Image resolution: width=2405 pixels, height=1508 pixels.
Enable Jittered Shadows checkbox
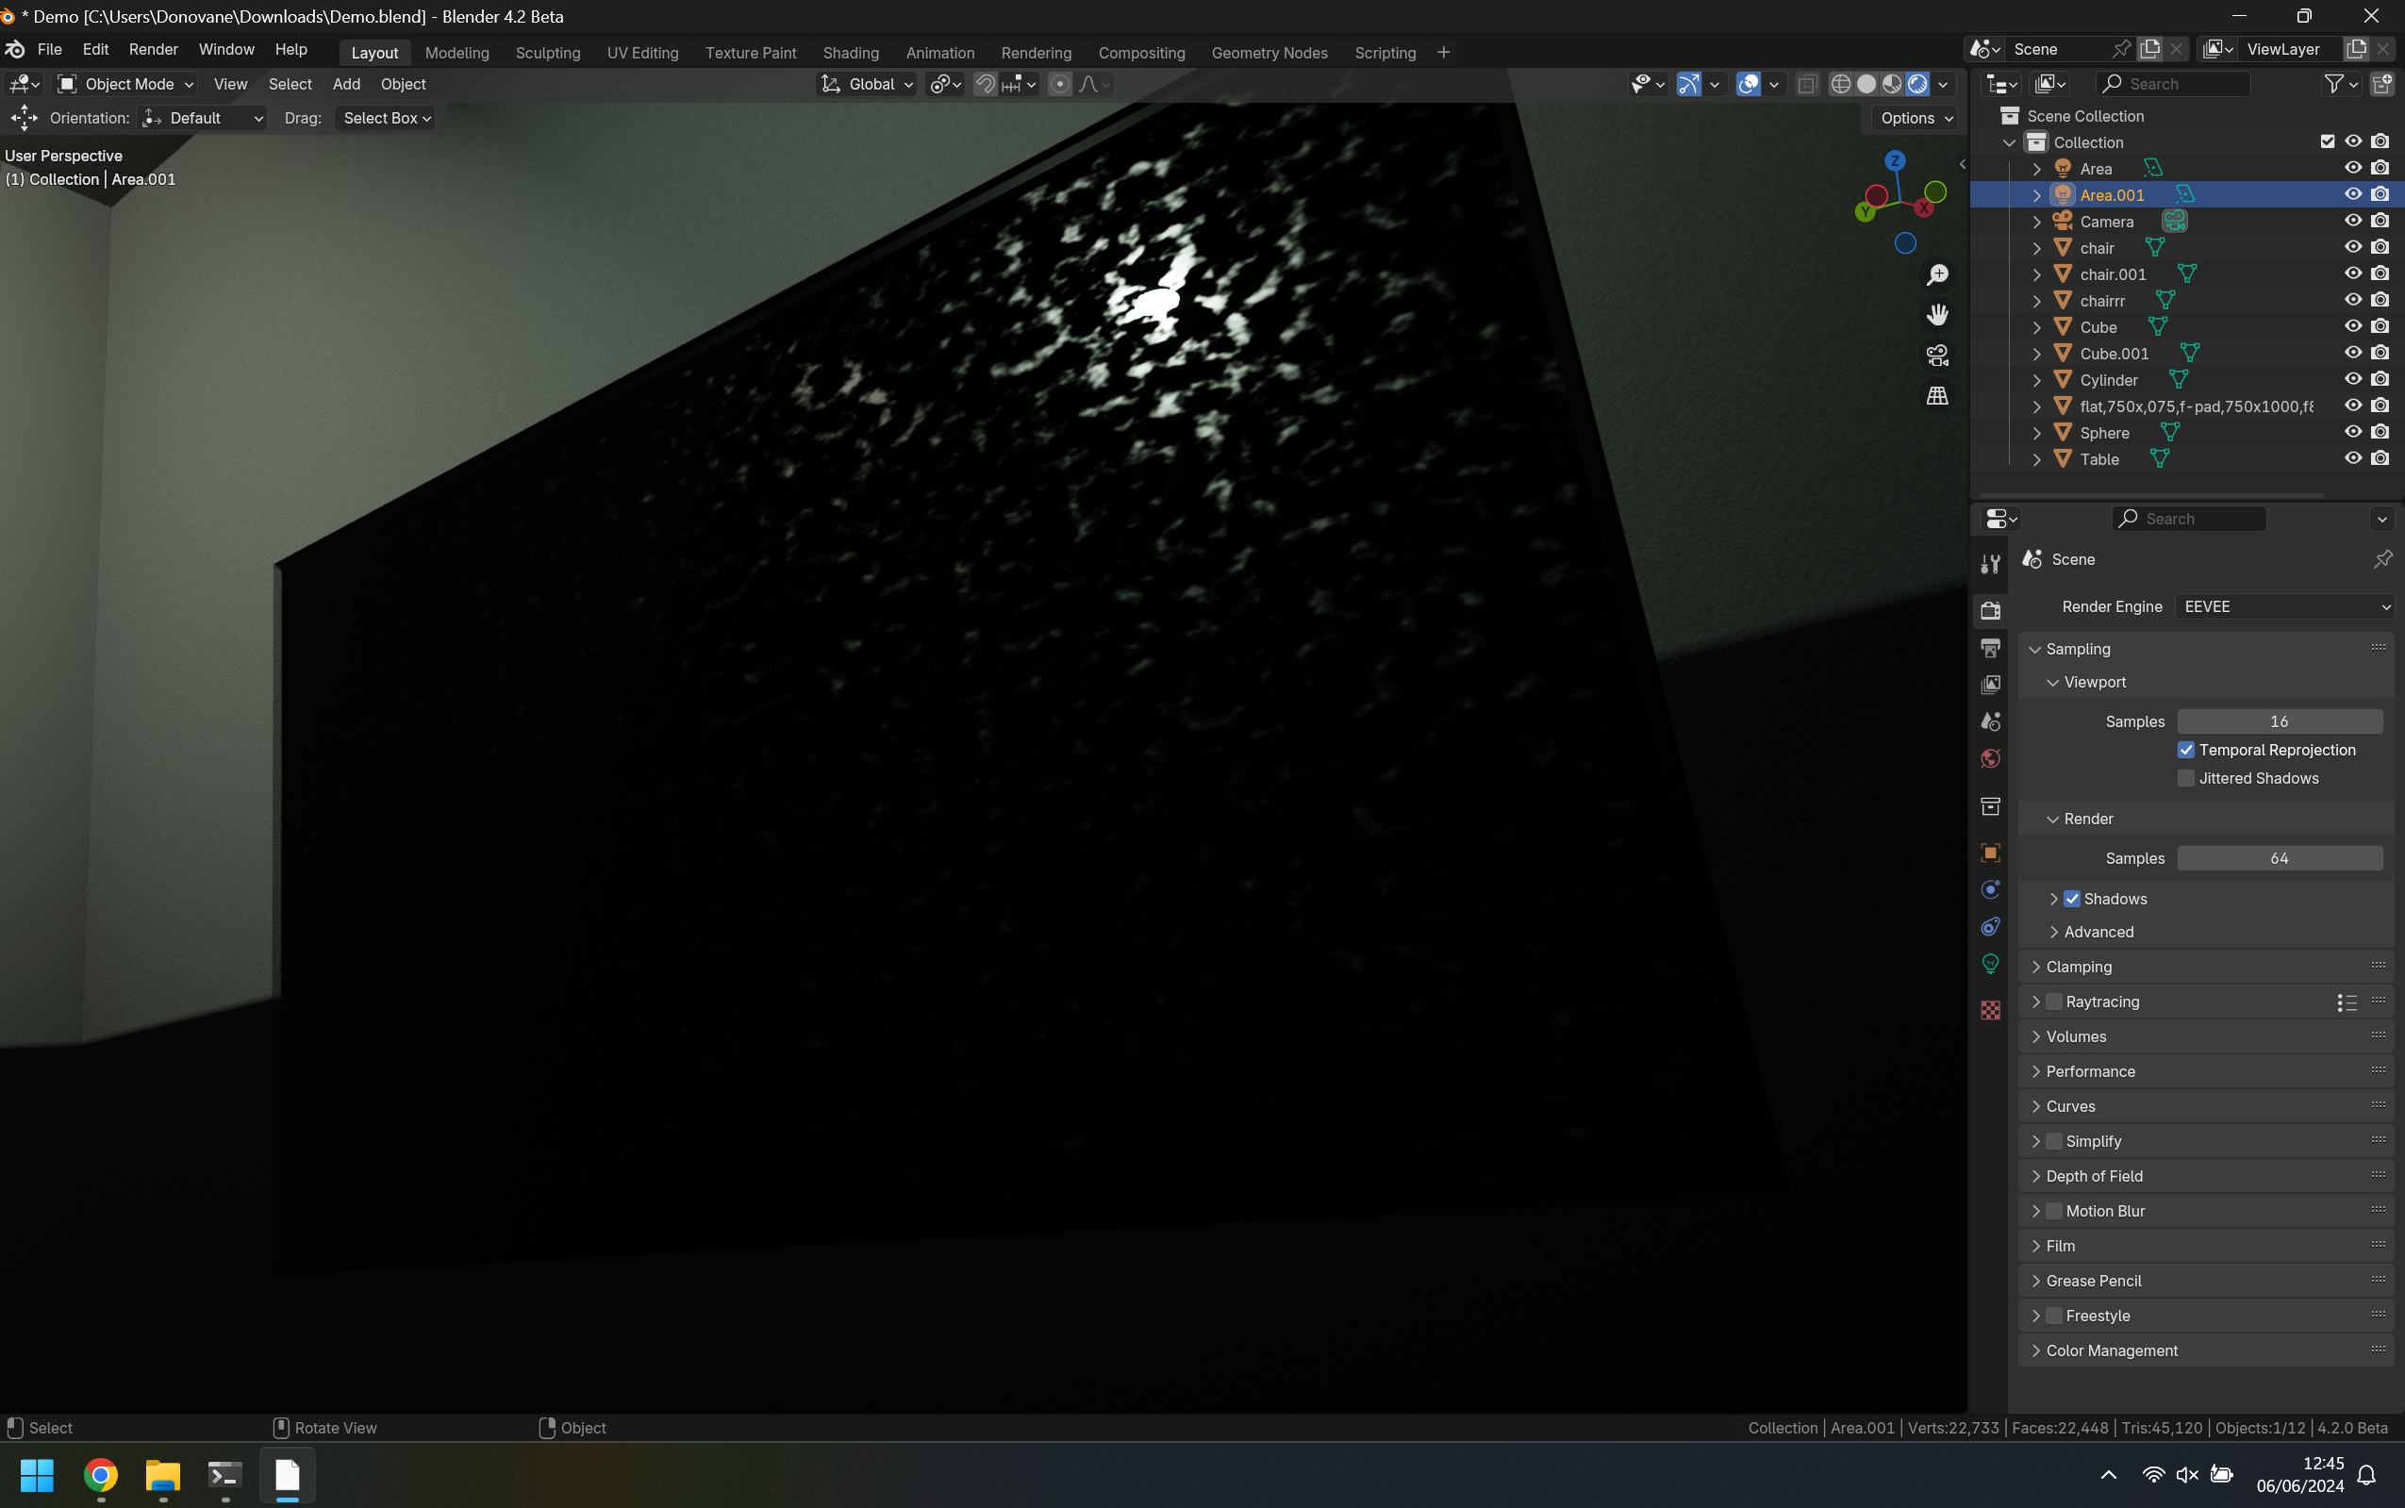pos(2185,778)
